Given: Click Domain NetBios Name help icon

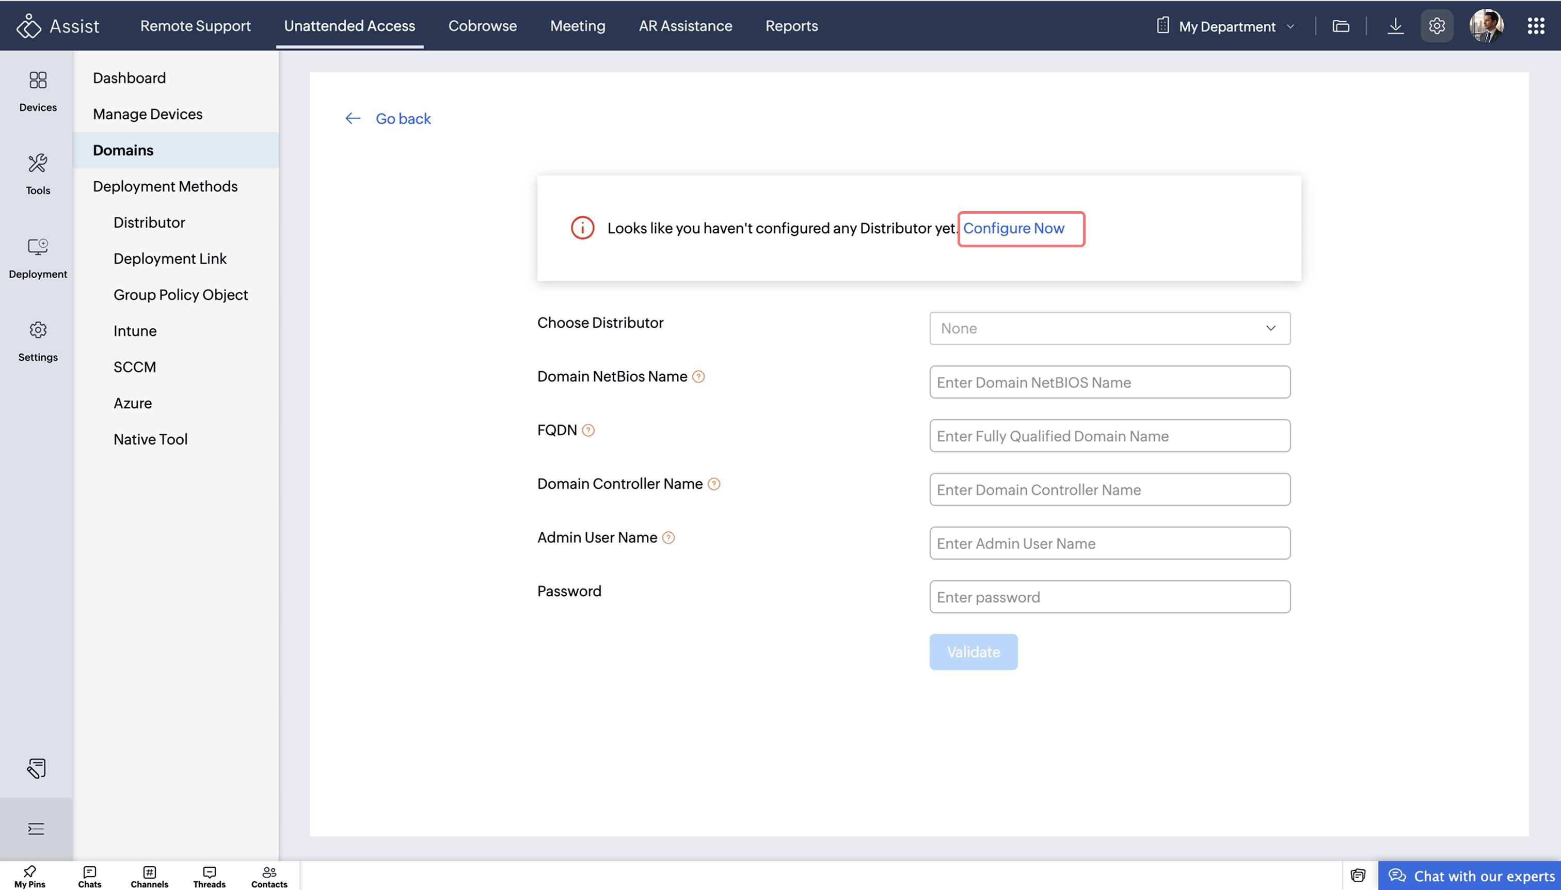Looking at the screenshot, I should pos(698,376).
